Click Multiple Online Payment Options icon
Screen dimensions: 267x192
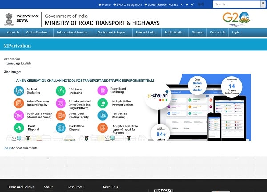point(102,103)
